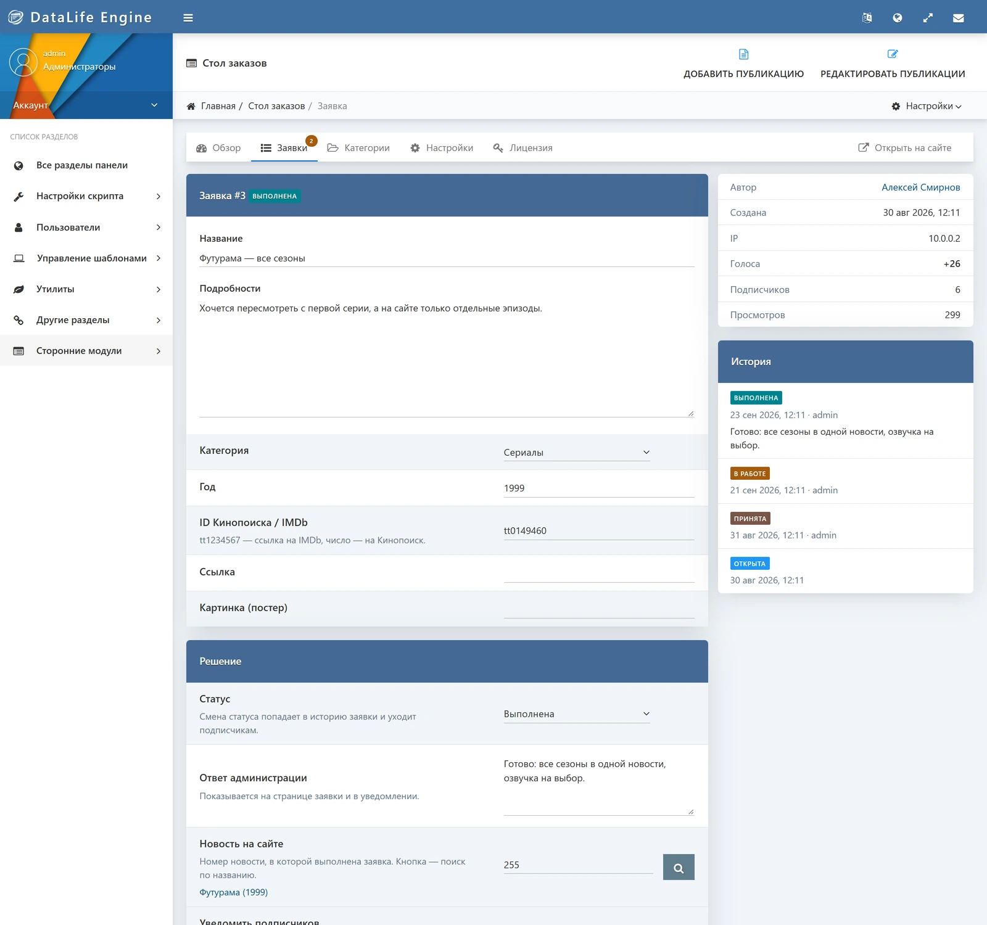
Task: Open the language translation icon in header
Action: tap(867, 18)
